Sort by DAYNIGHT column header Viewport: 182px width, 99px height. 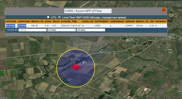point(161,21)
